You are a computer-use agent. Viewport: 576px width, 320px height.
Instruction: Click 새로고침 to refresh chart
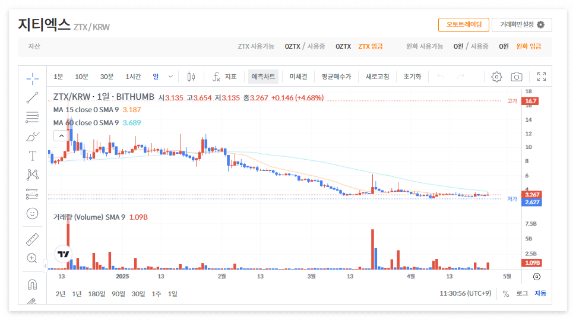(377, 77)
